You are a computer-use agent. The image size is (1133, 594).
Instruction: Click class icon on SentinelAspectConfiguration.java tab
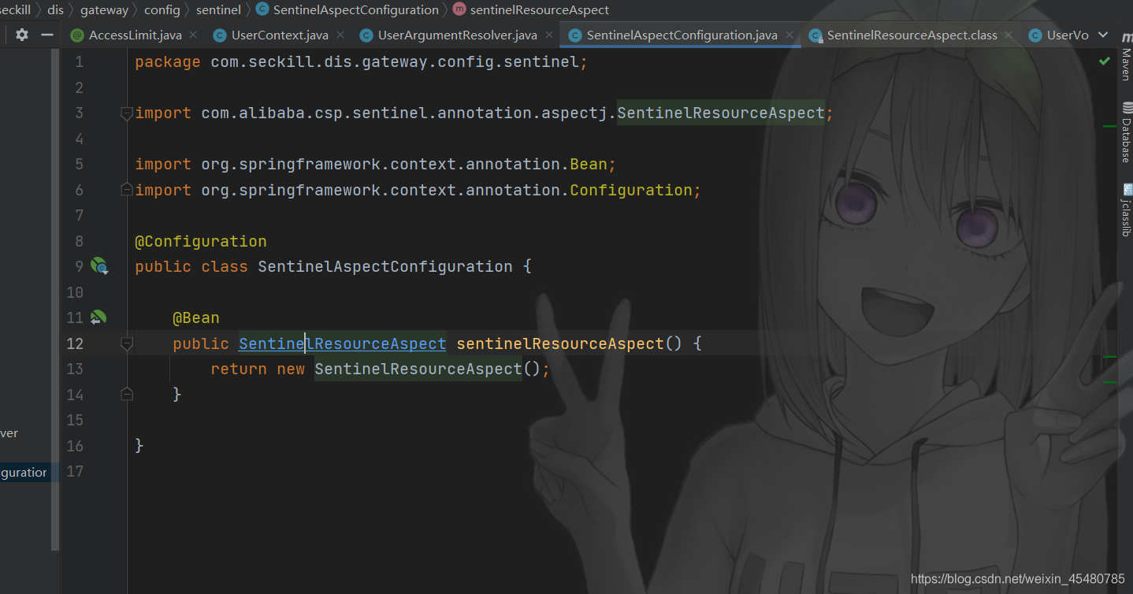click(x=574, y=35)
